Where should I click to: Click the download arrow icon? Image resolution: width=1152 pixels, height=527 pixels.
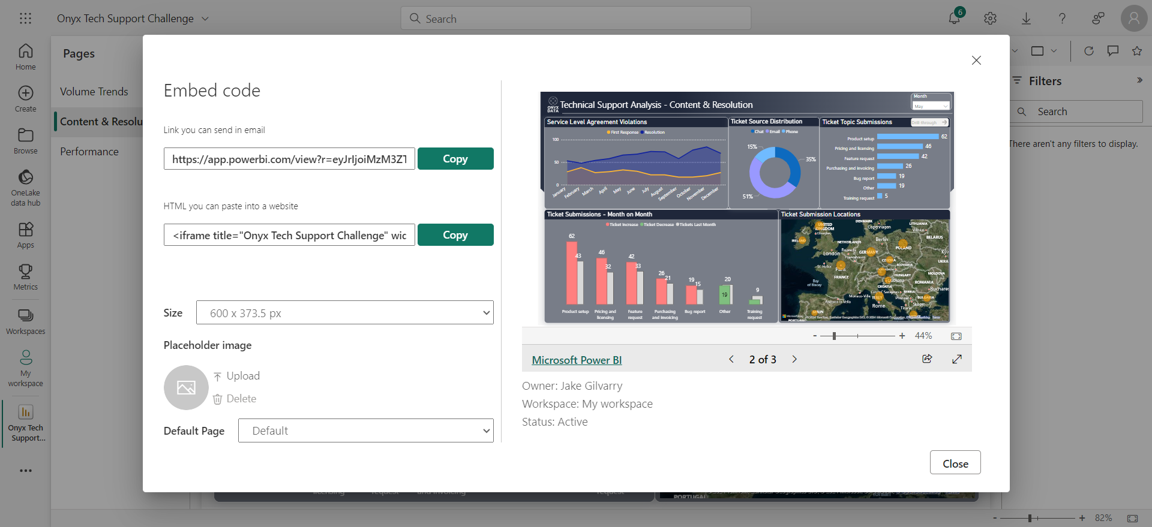(x=1026, y=19)
